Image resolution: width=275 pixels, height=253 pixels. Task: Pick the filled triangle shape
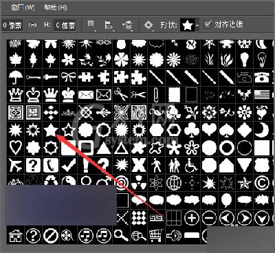click(104, 148)
